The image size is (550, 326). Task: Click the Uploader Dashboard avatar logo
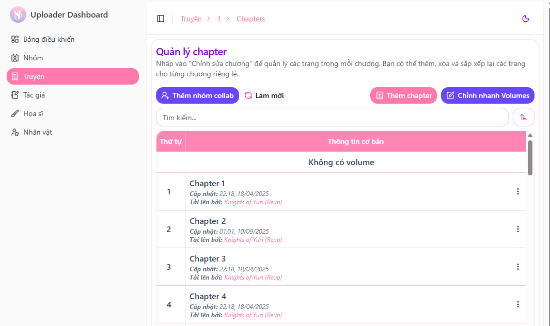pos(18,14)
